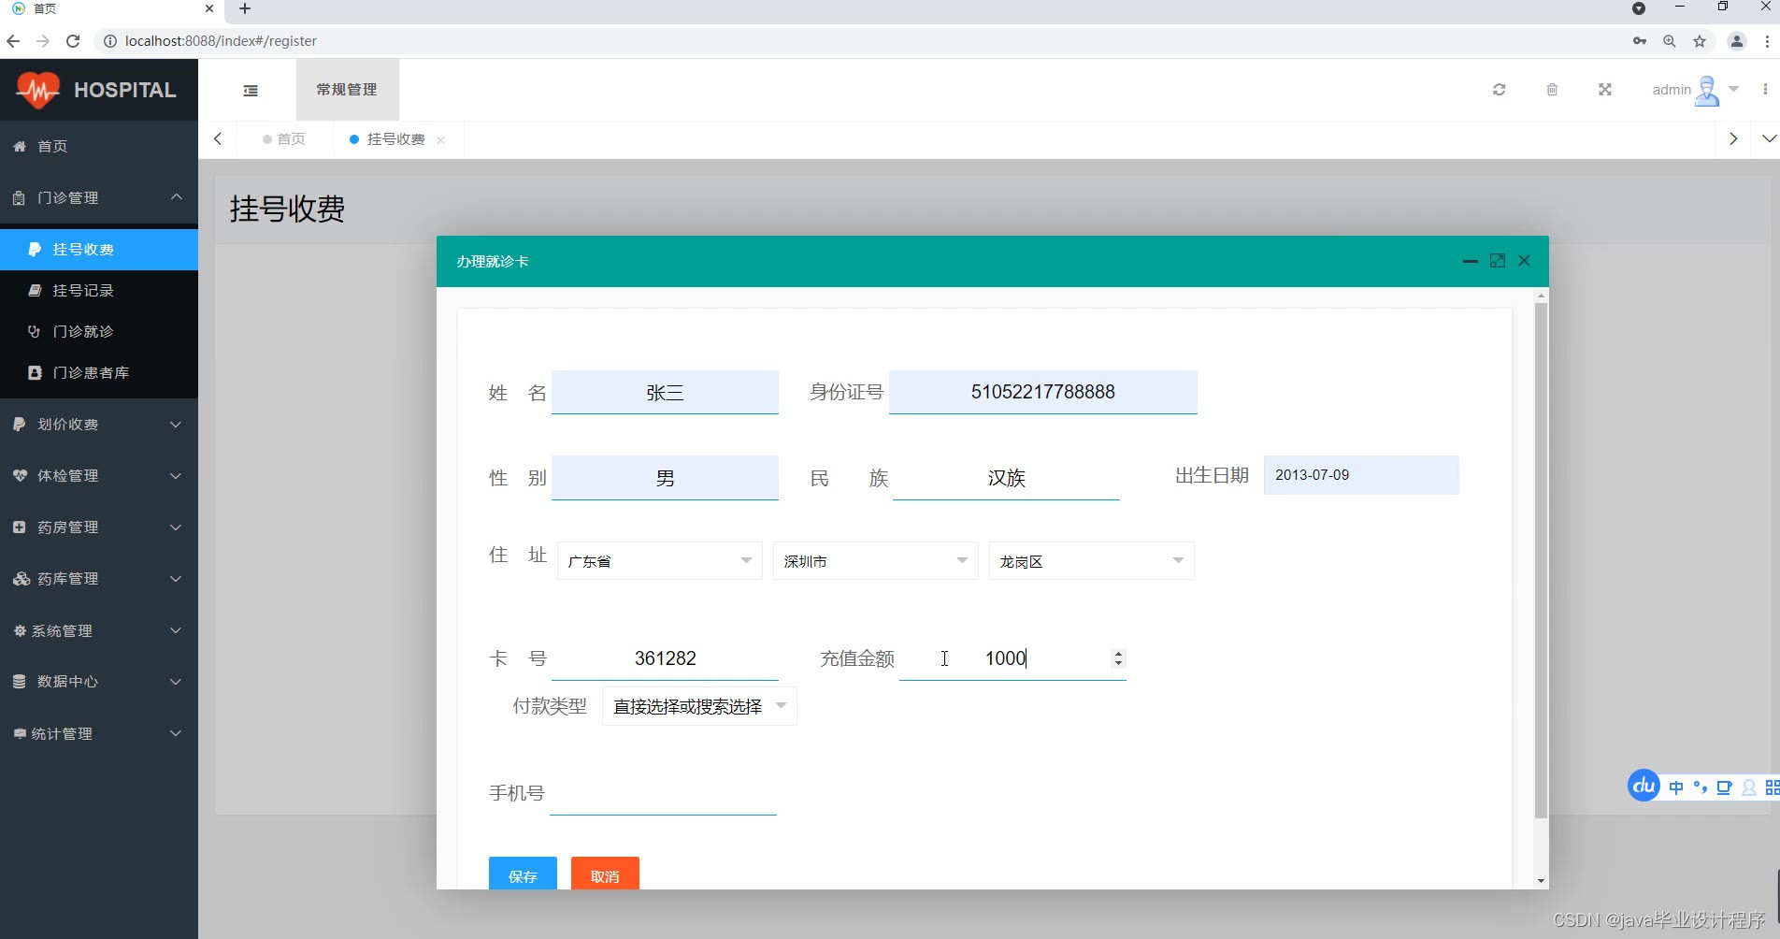Bookmark this page with the star icon
This screenshot has width=1780, height=939.
1700,41
